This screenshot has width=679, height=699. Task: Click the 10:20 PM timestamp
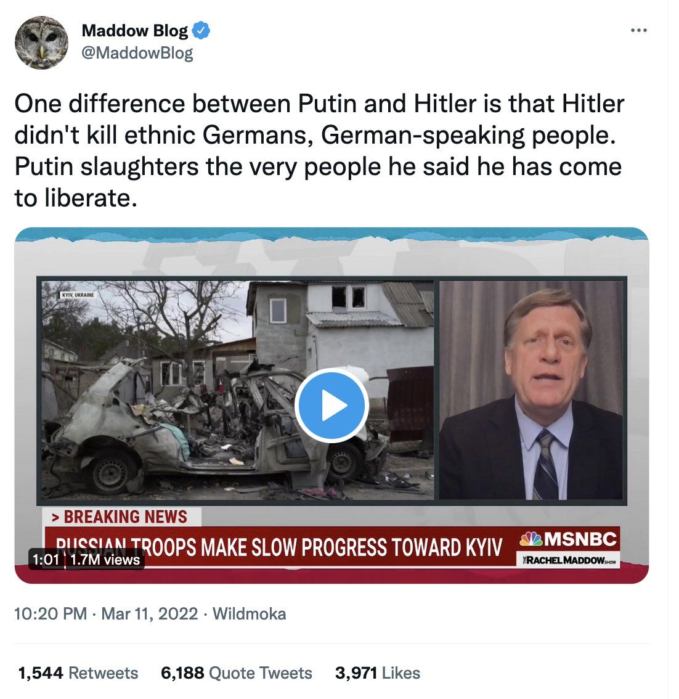(51, 613)
